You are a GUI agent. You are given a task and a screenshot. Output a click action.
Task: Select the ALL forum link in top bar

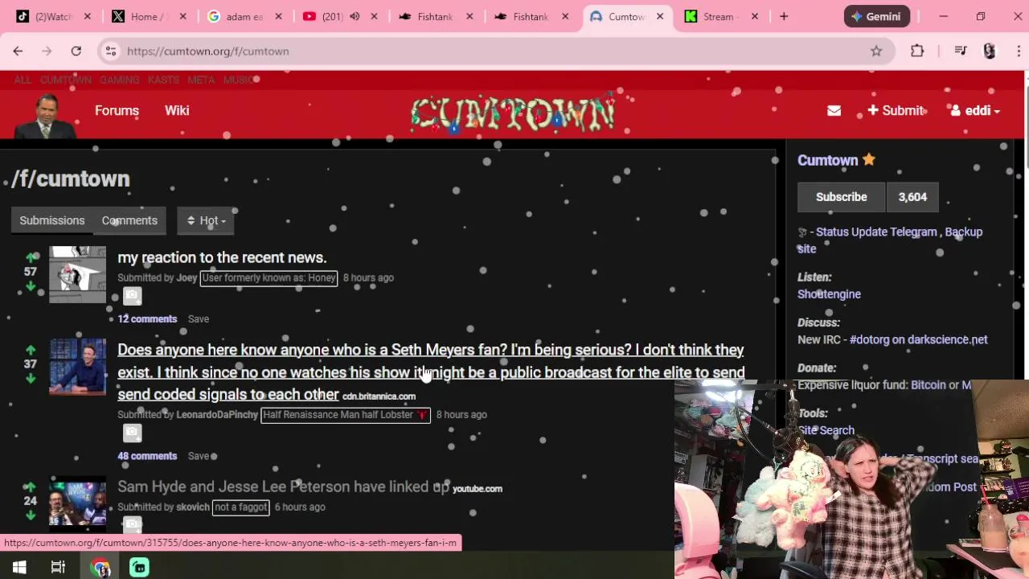pos(23,80)
